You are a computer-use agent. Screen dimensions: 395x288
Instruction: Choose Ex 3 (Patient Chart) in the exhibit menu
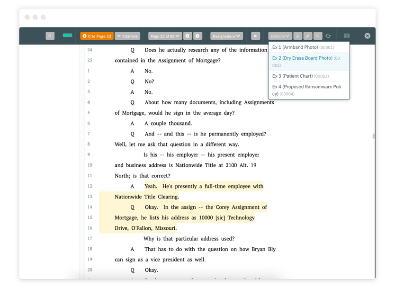[300, 76]
